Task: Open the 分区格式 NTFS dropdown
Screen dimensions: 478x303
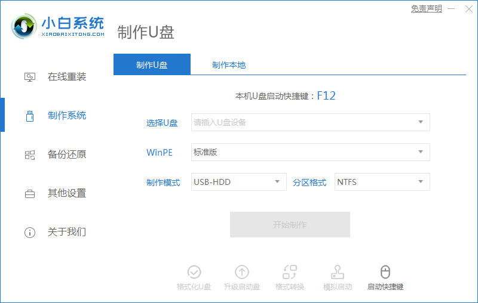Action: 382,182
